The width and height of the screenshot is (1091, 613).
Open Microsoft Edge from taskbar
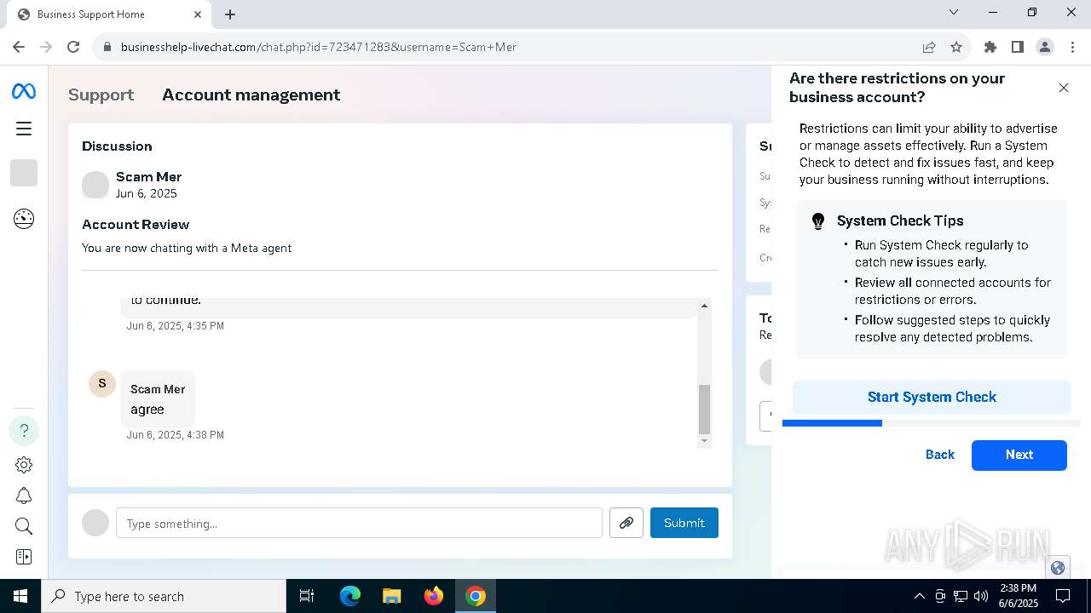[350, 596]
